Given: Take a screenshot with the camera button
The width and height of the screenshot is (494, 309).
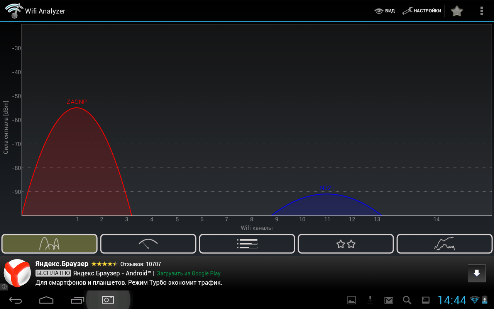Looking at the screenshot, I should (x=108, y=300).
